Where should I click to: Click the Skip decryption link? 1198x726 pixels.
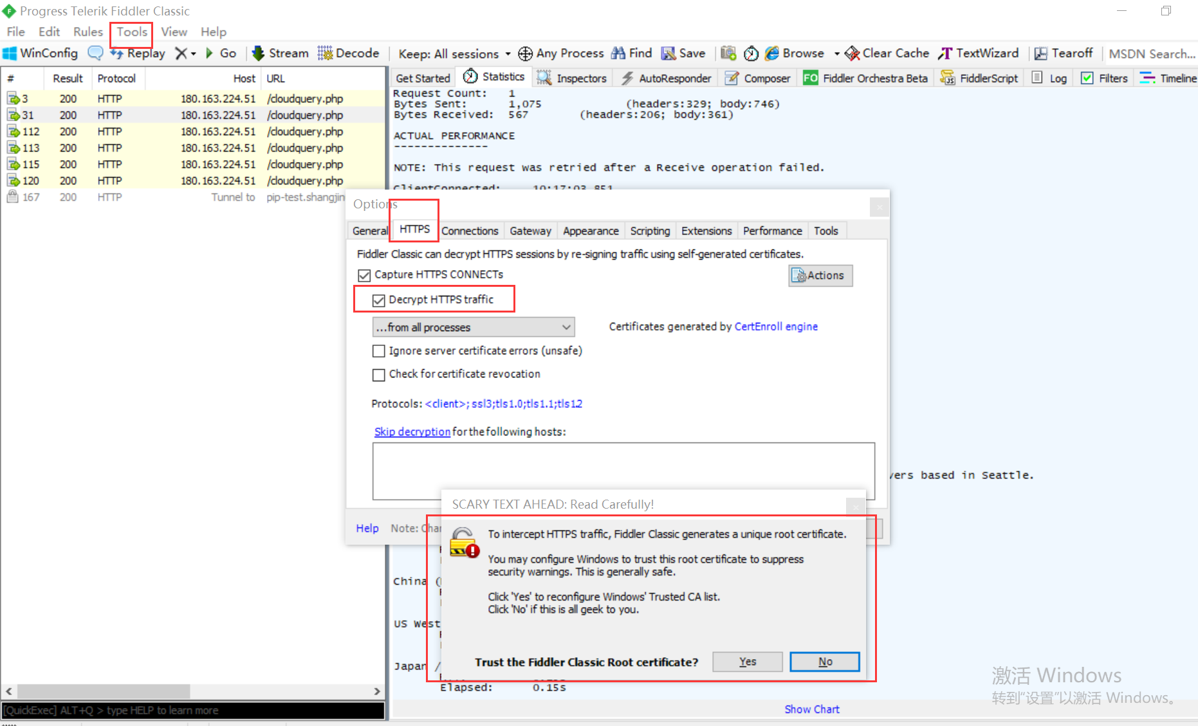[412, 431]
